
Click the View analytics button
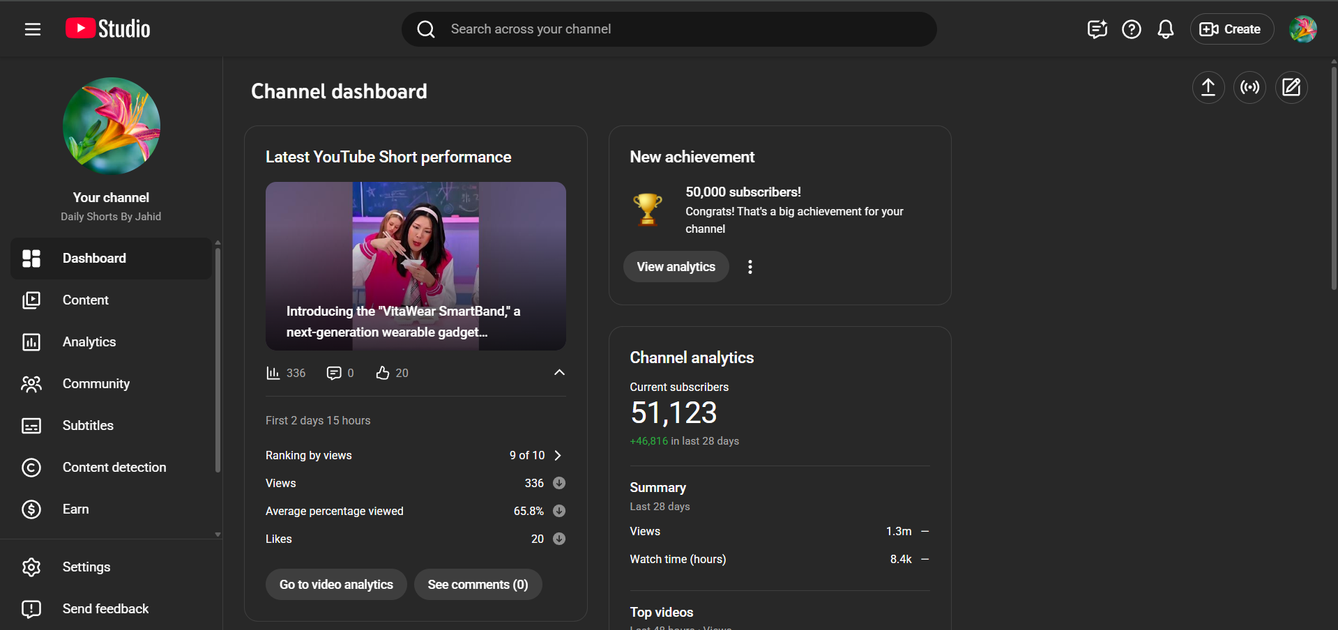pyautogui.click(x=675, y=267)
